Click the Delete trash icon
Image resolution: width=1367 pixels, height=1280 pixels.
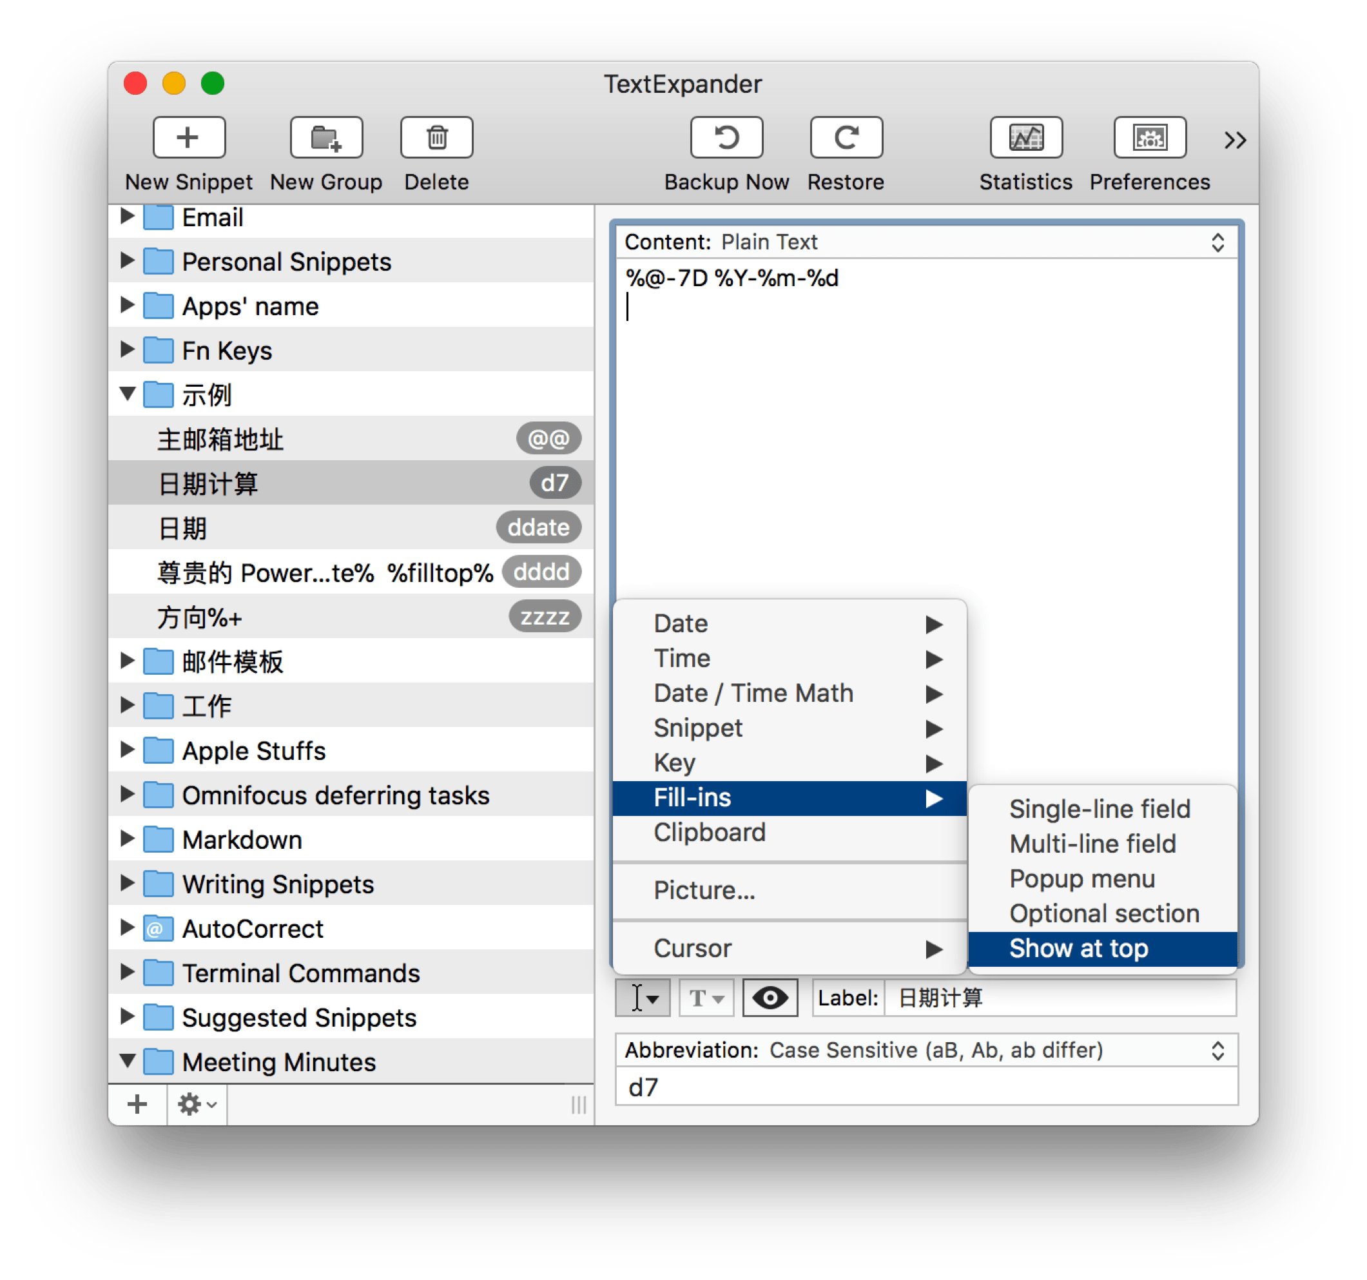436,137
